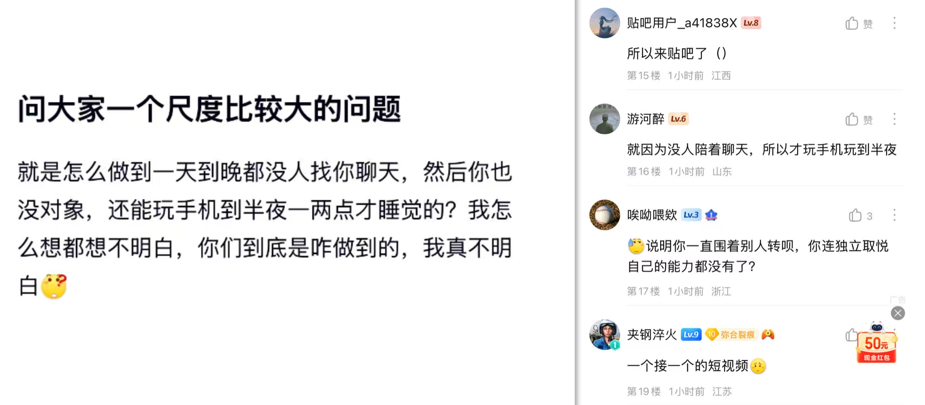Like the comment by 贴吧用户_a41838X
925x405 pixels.
tap(852, 23)
